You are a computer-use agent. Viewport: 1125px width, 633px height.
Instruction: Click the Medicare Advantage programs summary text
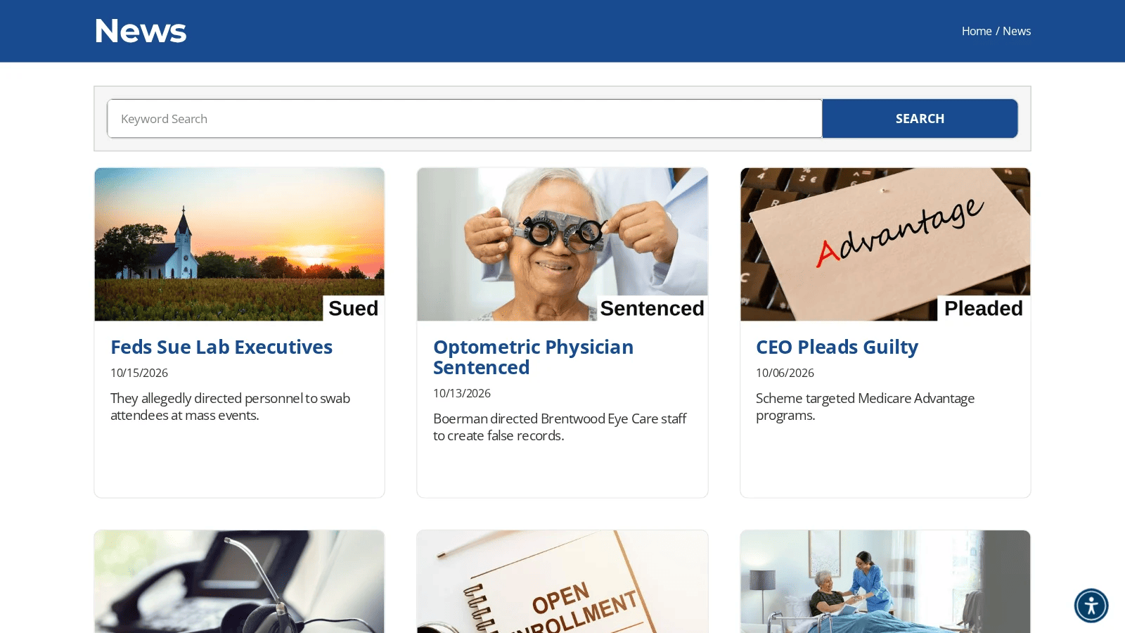[865, 407]
